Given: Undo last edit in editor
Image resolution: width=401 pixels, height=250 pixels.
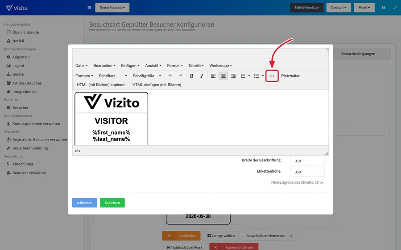Looking at the screenshot, I should click(170, 76).
